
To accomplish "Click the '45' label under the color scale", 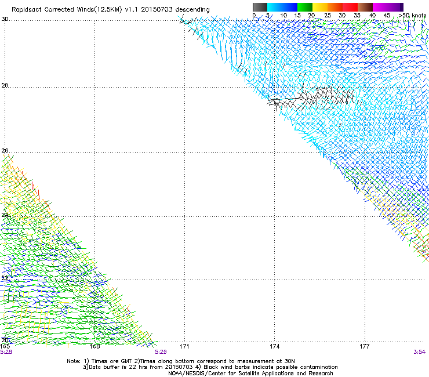I will pos(387,16).
